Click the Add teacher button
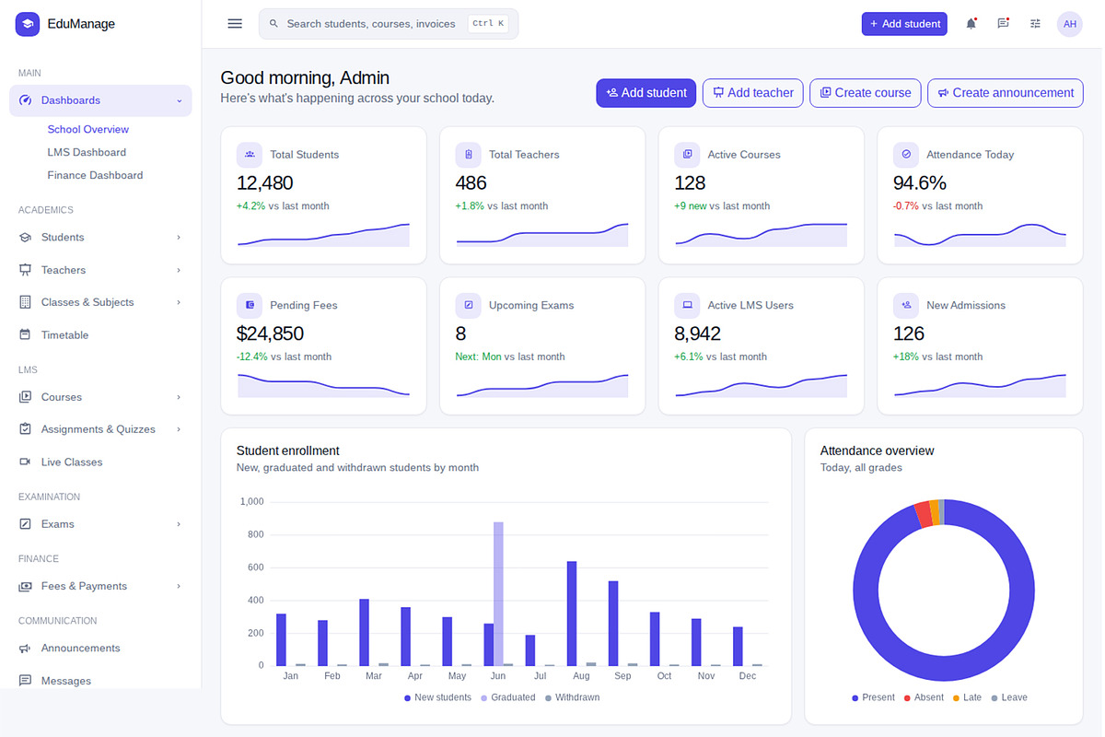1105x737 pixels. coord(753,93)
